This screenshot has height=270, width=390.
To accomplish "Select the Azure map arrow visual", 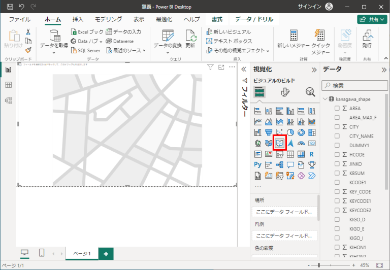I will tap(290, 143).
